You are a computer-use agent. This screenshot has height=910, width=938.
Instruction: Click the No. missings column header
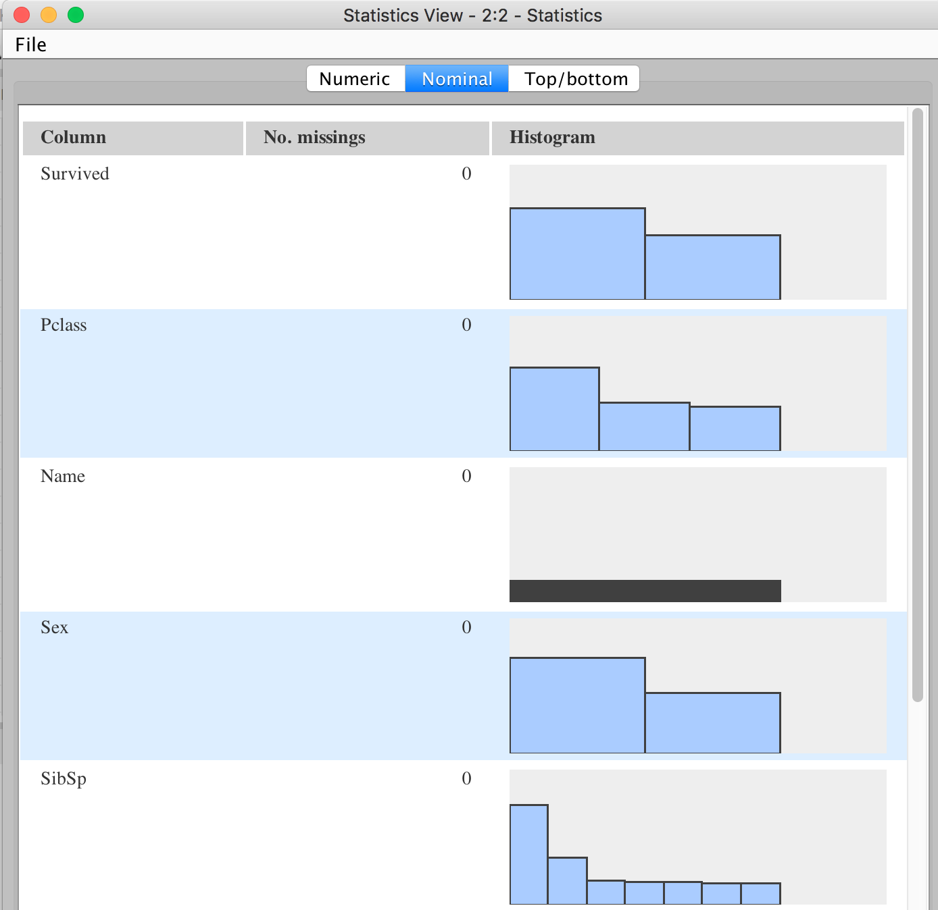pyautogui.click(x=367, y=138)
